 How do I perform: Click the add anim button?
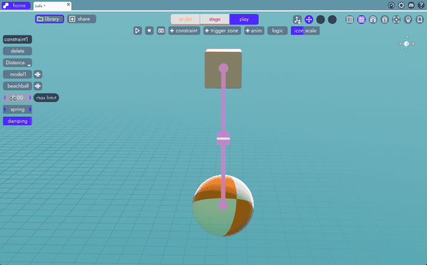pyautogui.click(x=254, y=31)
